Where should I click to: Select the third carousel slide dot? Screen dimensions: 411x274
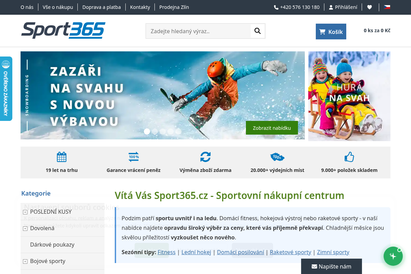163,132
